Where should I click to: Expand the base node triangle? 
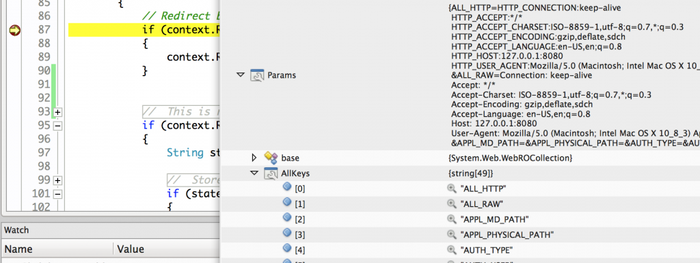tap(254, 157)
